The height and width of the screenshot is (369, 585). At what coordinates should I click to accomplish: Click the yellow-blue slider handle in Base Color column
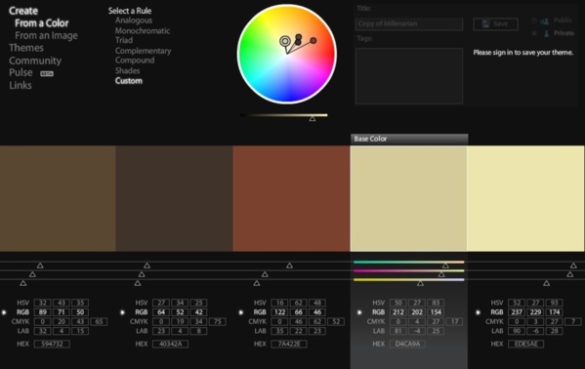[x=420, y=283]
